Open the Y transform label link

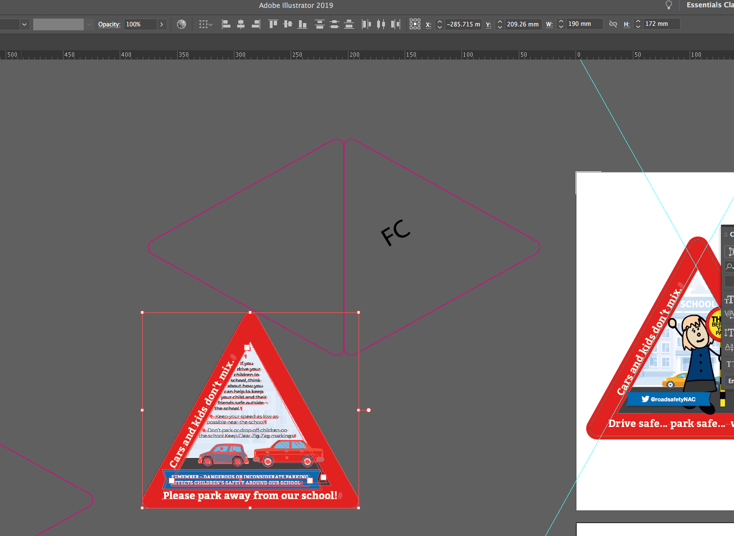pyautogui.click(x=488, y=25)
